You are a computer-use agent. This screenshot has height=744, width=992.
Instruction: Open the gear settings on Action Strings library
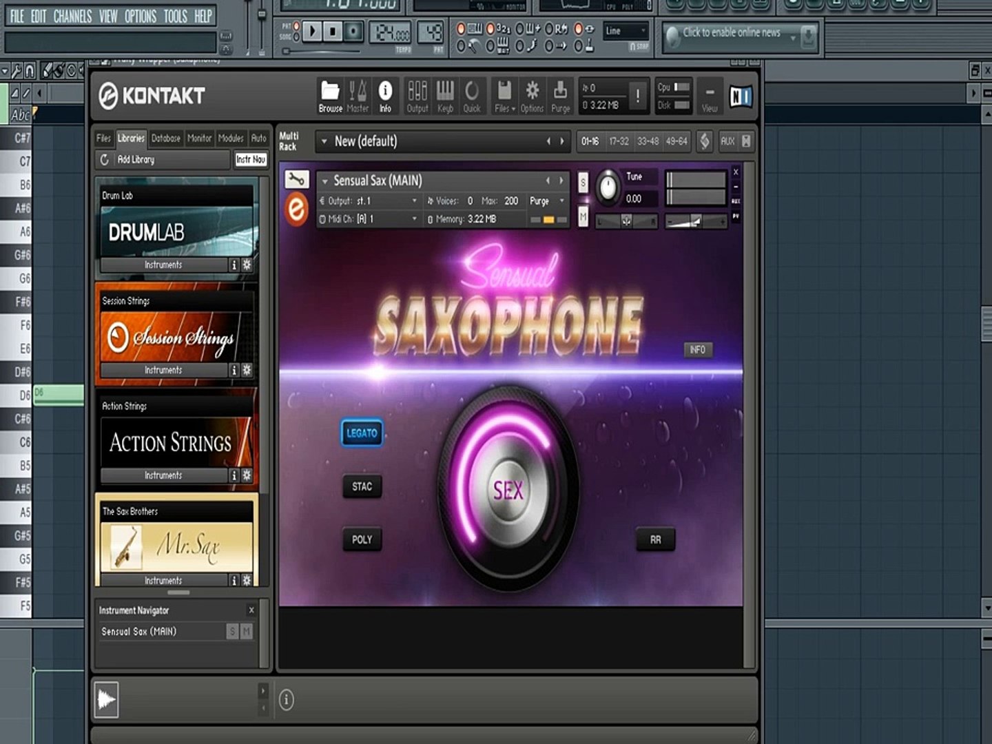click(x=247, y=475)
